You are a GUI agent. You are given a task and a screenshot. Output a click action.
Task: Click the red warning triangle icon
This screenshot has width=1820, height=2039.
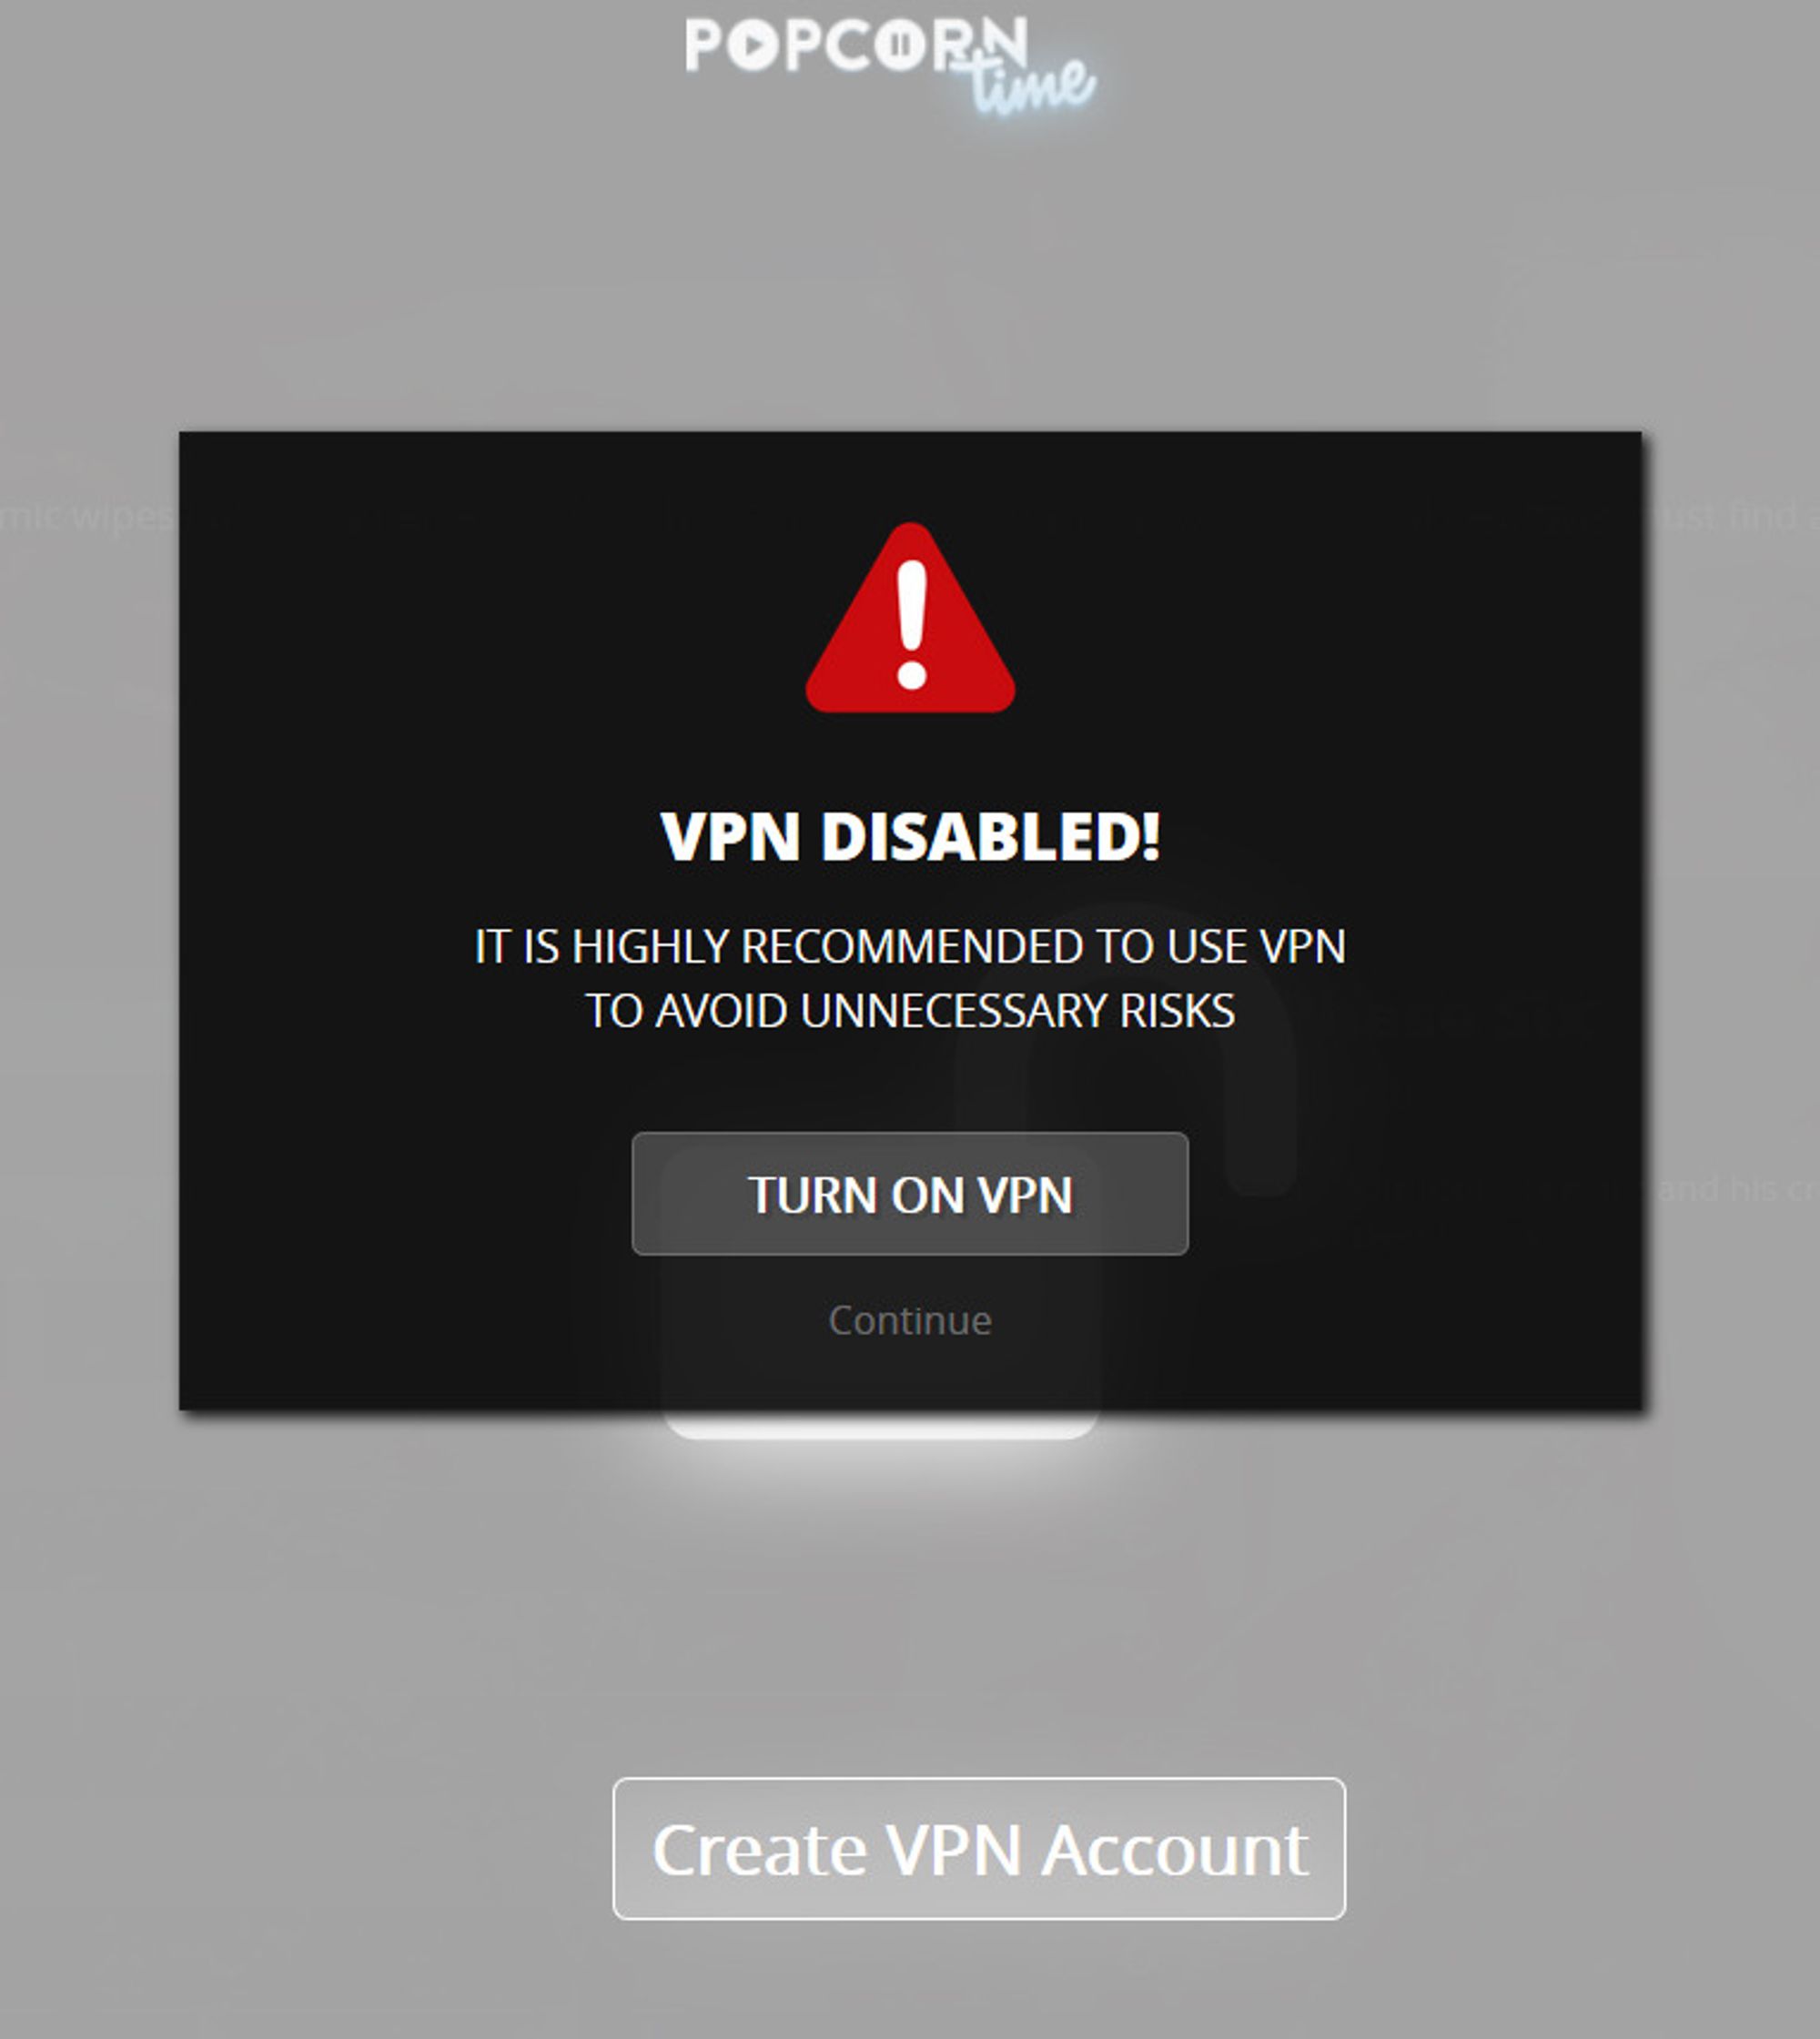point(910,618)
